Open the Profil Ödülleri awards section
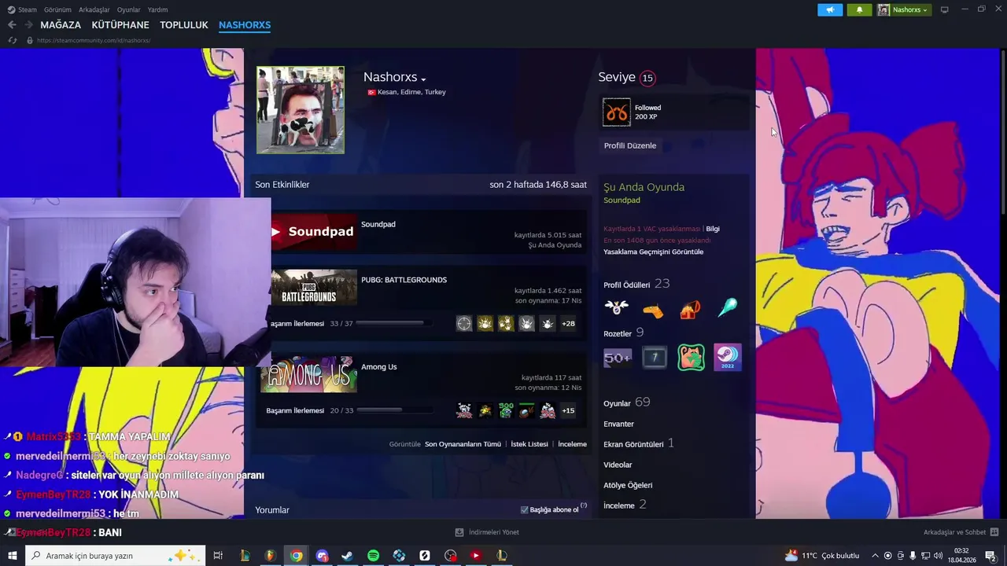 (x=627, y=285)
